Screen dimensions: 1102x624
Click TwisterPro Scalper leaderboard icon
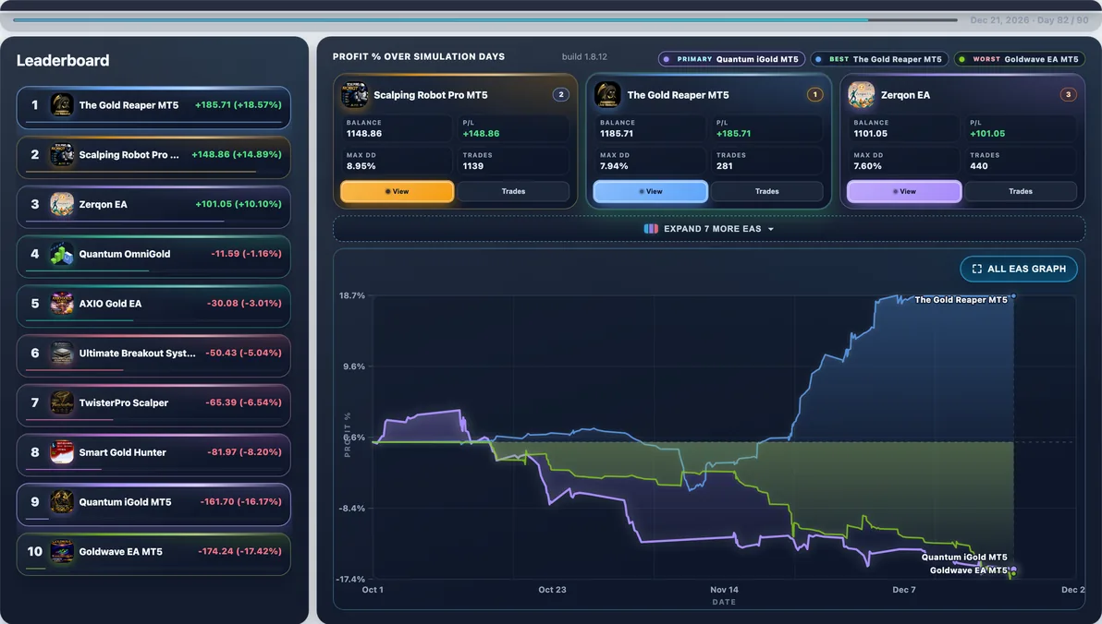click(62, 402)
